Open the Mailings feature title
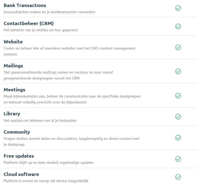Screen dimensions: 197x184 click(x=13, y=66)
